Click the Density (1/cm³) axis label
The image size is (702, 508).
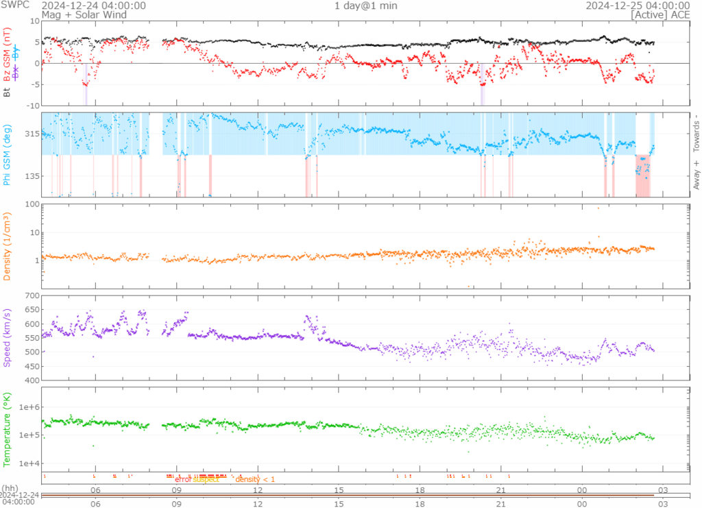[7, 246]
